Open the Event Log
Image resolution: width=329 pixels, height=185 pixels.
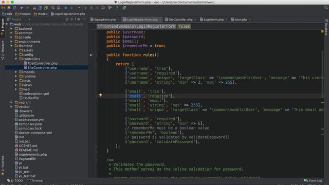coord(313,180)
